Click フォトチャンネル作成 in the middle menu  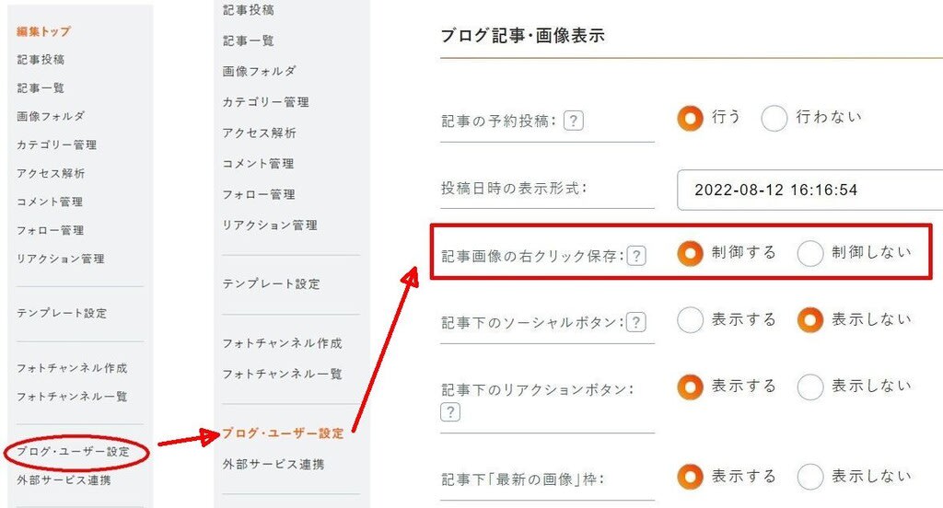click(282, 342)
